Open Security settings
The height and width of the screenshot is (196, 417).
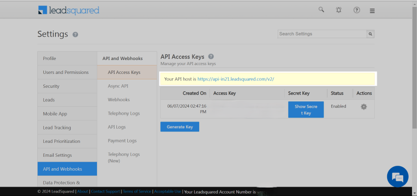click(x=67, y=86)
